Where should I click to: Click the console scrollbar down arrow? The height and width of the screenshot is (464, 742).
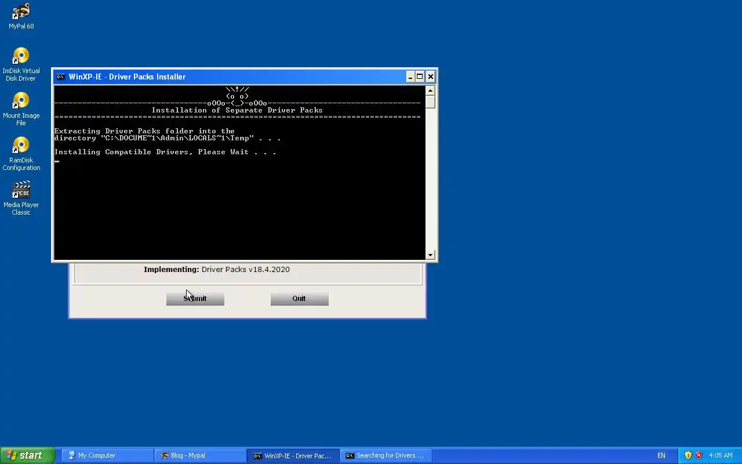[430, 255]
